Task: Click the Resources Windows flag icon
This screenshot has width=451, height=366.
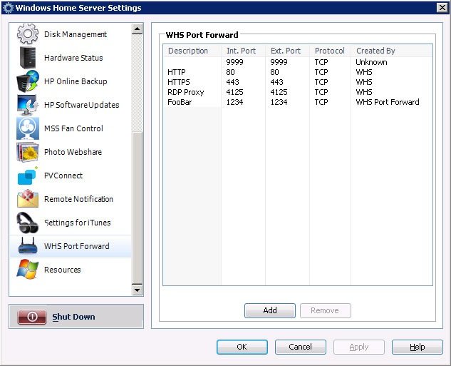Action: coord(28,269)
